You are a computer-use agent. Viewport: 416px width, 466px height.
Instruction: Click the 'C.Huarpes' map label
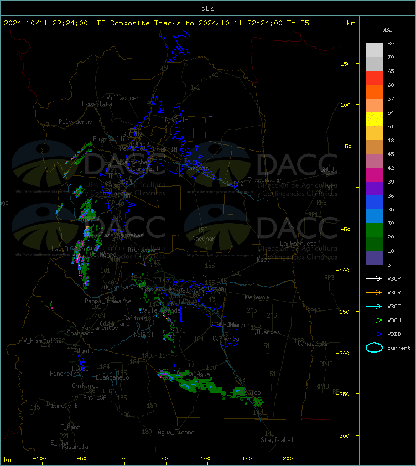pyautogui.click(x=265, y=332)
